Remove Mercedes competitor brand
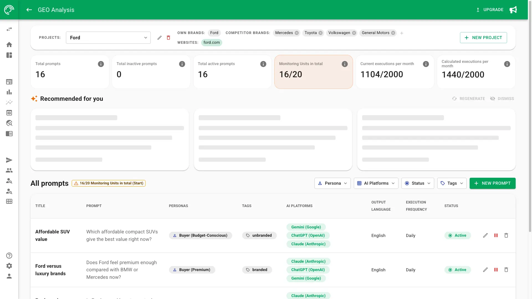 pos(297,33)
